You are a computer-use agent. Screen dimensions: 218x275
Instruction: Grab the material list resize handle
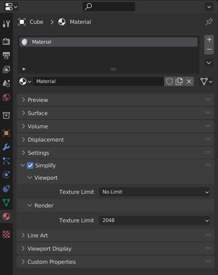[113, 69]
